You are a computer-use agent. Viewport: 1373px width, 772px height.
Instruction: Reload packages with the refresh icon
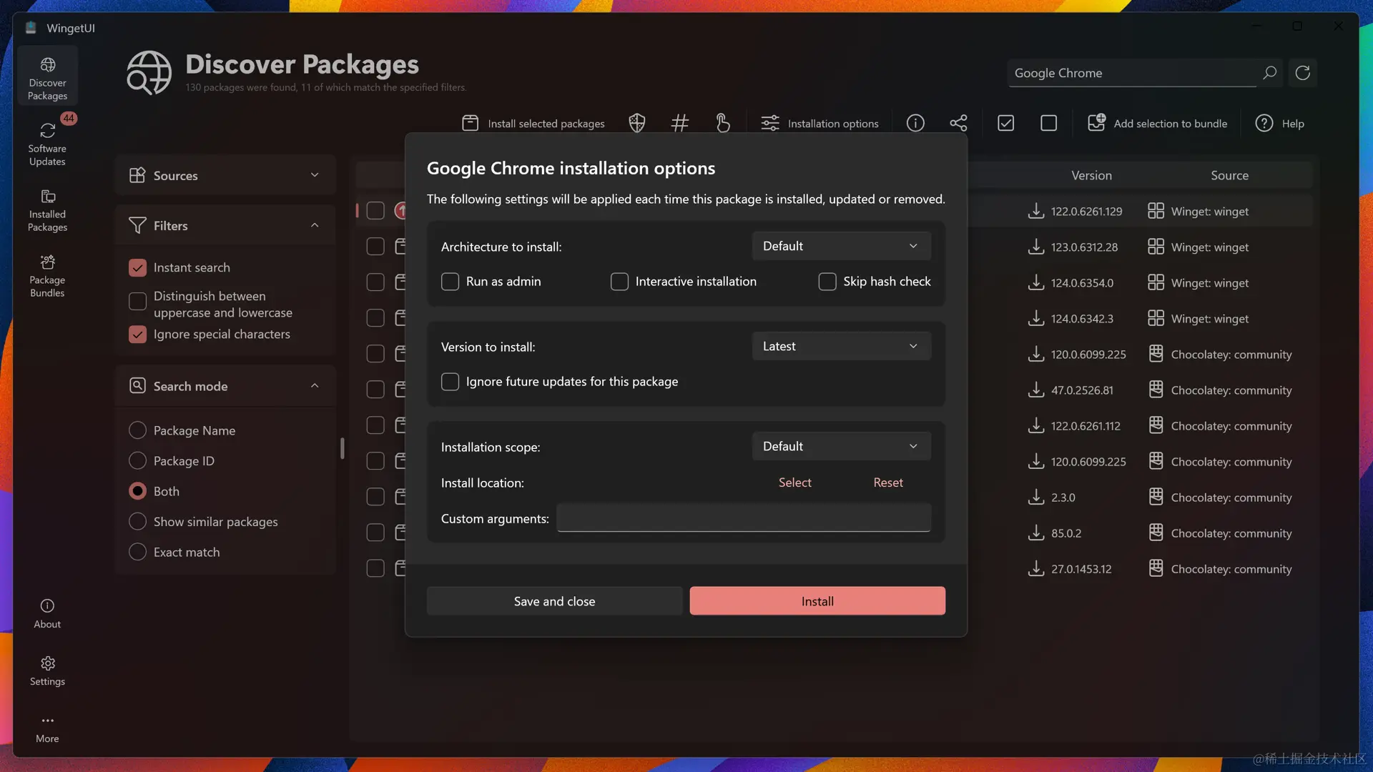point(1302,73)
